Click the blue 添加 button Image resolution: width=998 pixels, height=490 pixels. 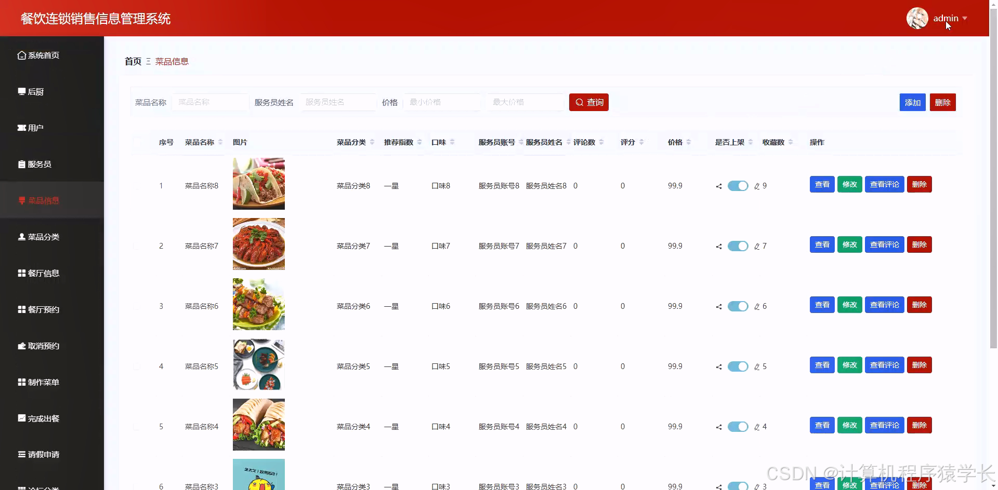[912, 102]
